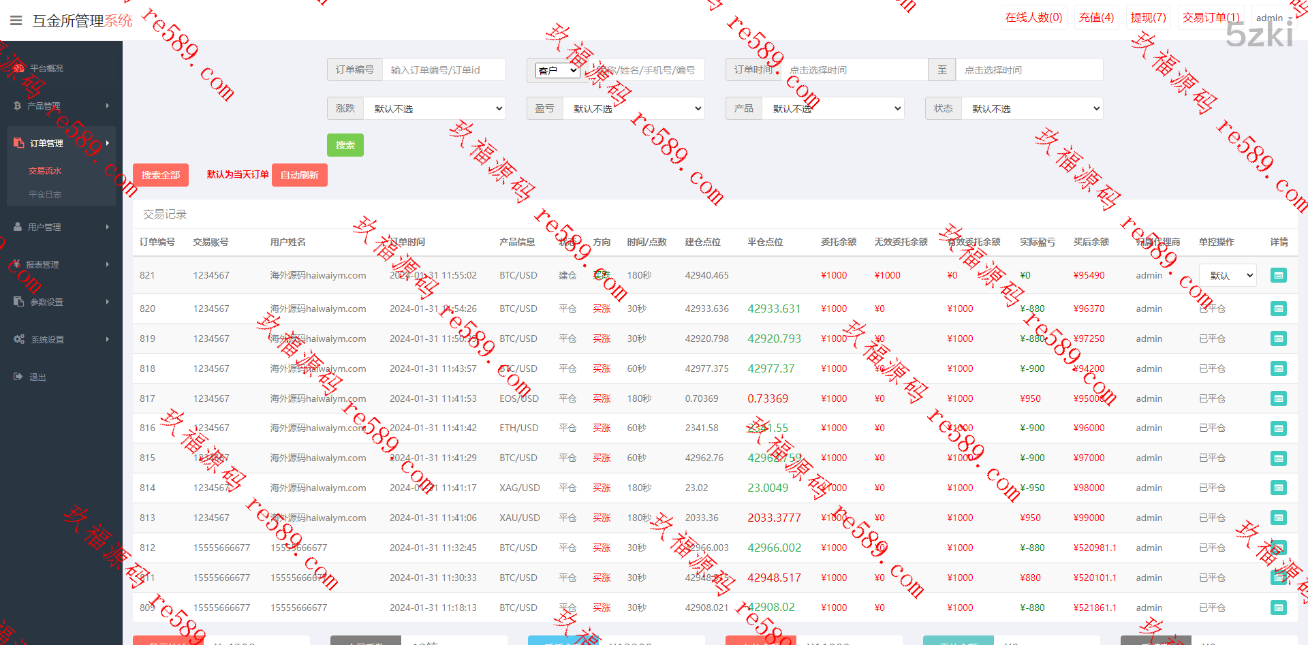Click the 平台概况 dashboard icon
Image resolution: width=1308 pixels, height=645 pixels.
pos(18,68)
